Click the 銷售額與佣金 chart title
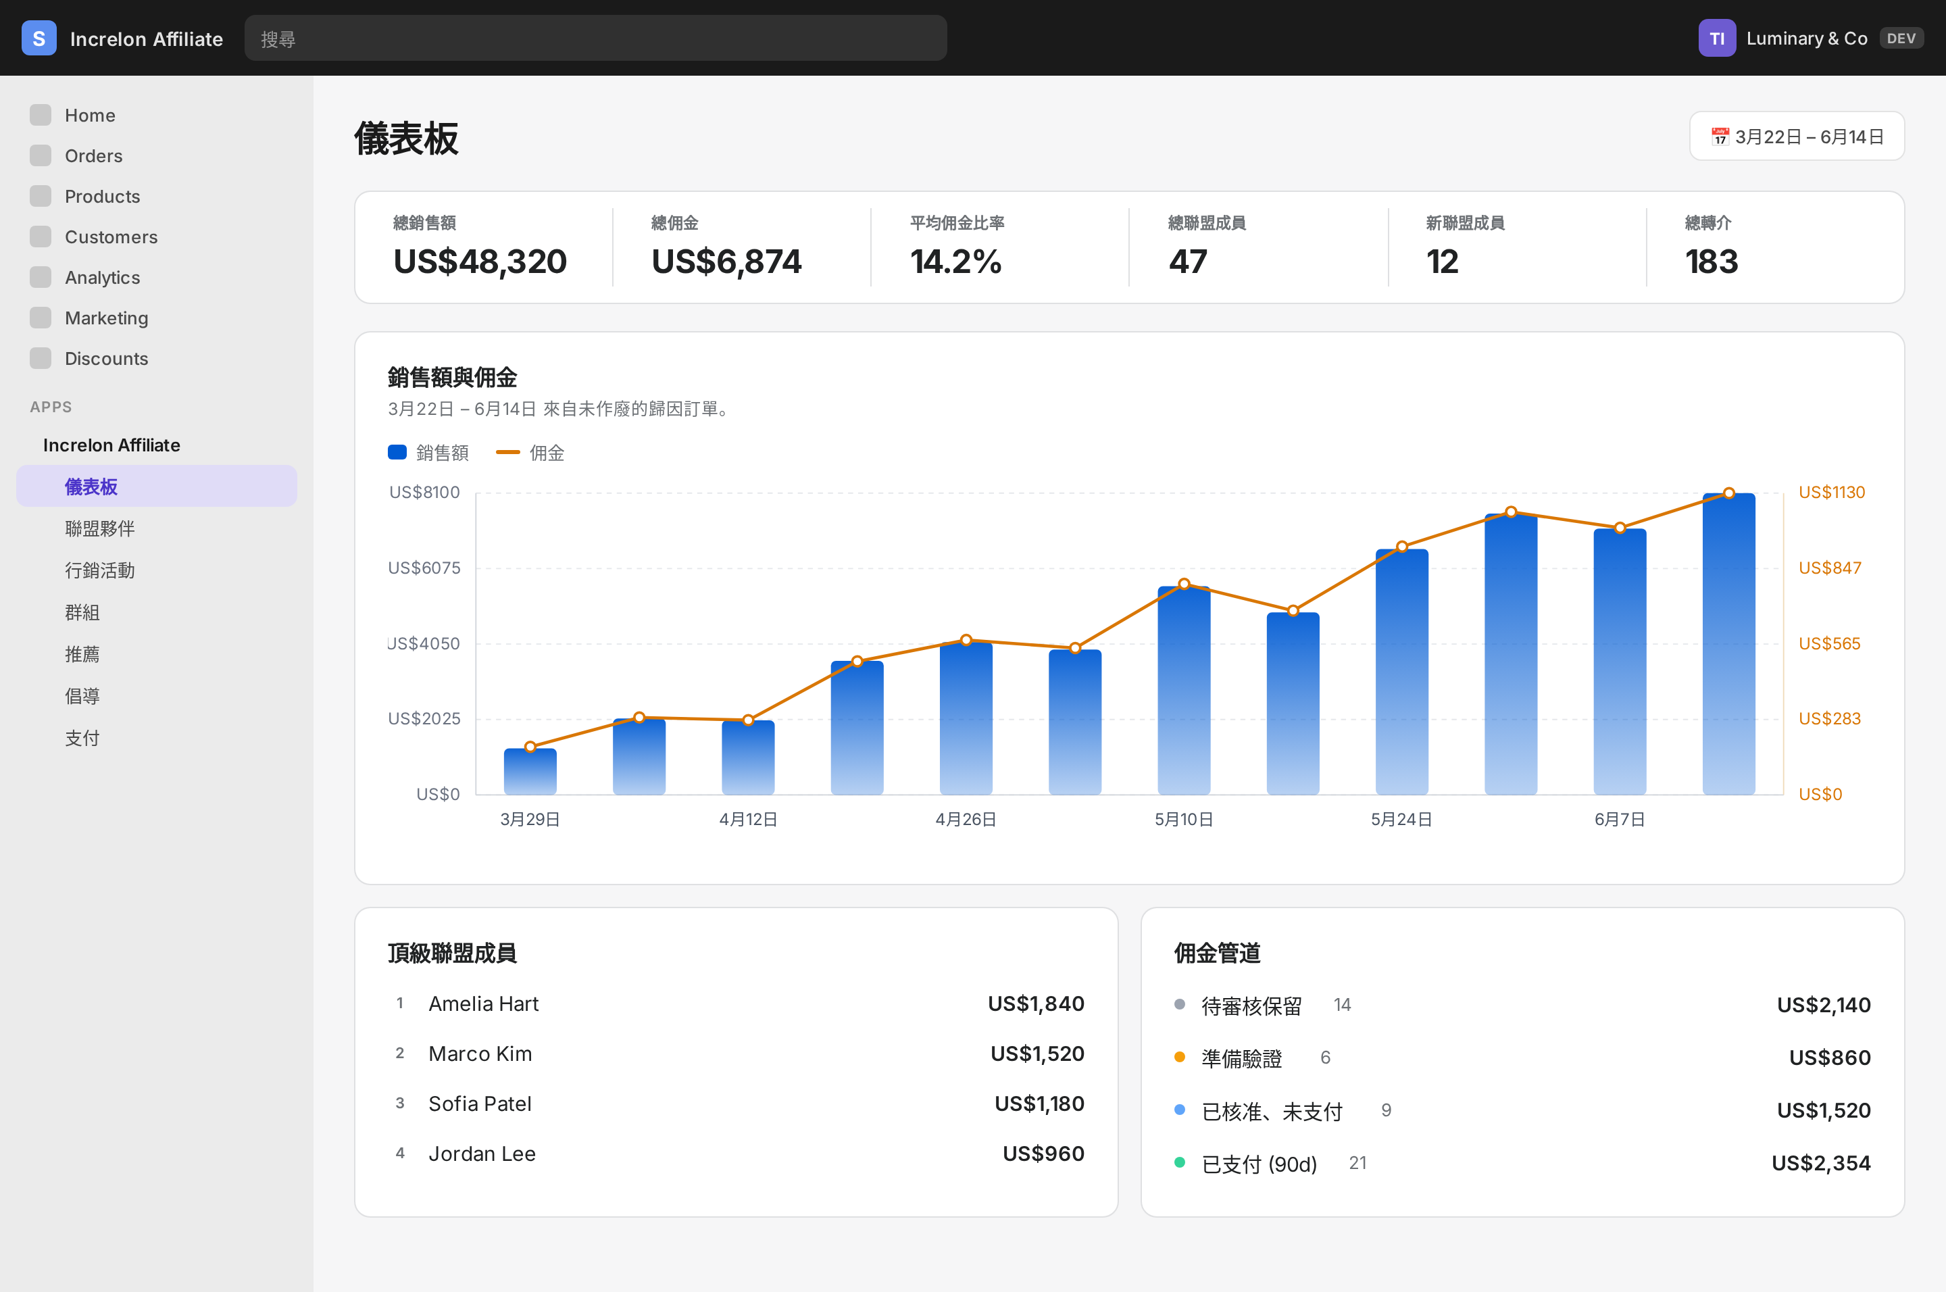The image size is (1946, 1292). 452,377
